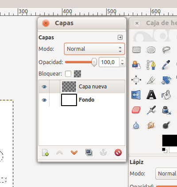This screenshot has width=177, height=187.
Task: Select the Fondo layer name
Action: pos(87,100)
